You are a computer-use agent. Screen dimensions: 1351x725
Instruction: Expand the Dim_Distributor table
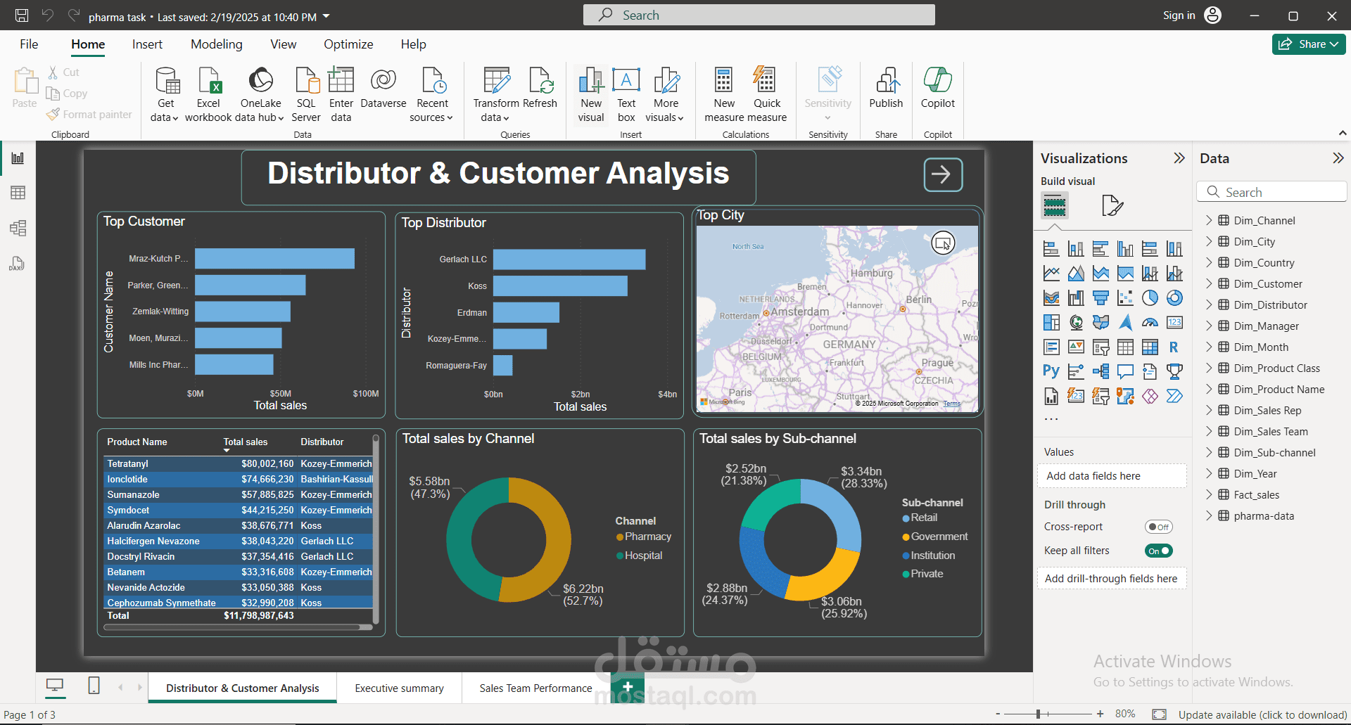click(x=1209, y=304)
